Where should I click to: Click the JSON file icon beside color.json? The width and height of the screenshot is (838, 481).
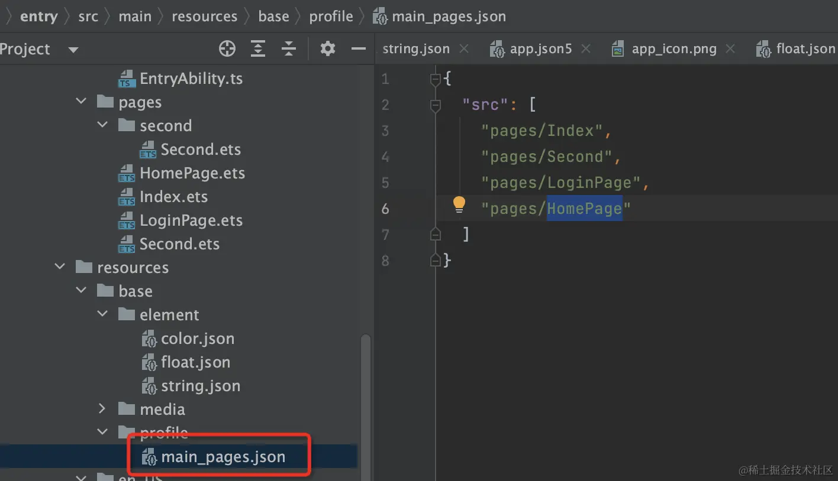click(x=149, y=339)
